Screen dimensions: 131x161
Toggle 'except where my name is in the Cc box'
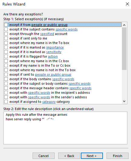coord(6,61)
